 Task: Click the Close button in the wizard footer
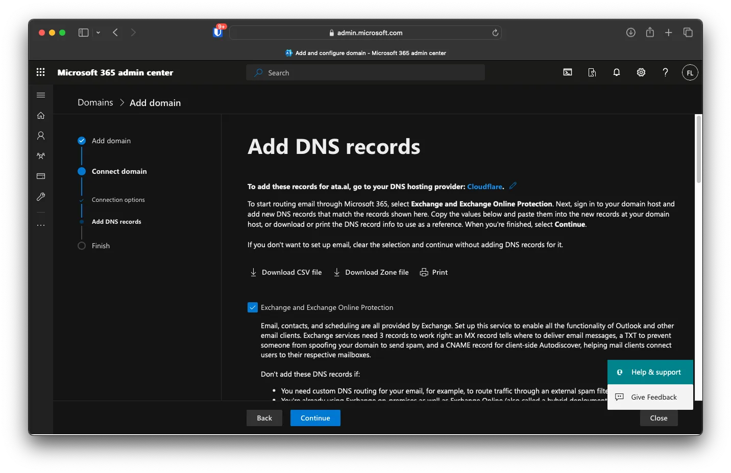[x=659, y=418]
